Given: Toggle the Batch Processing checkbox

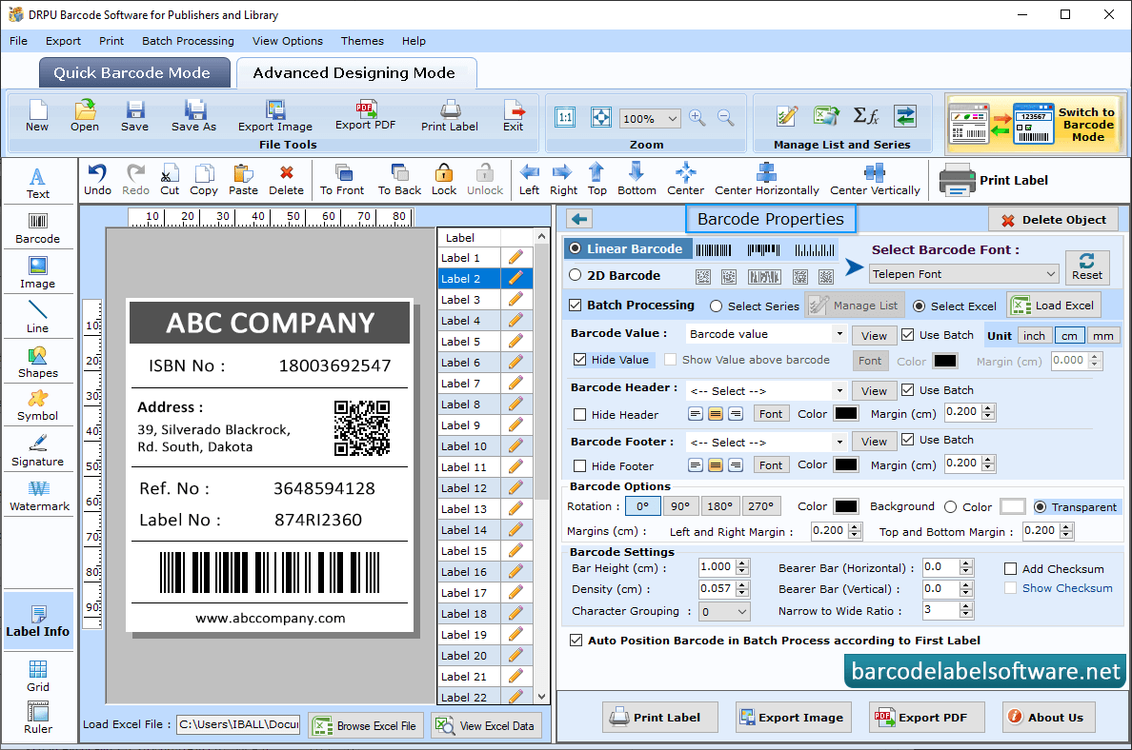Looking at the screenshot, I should coord(576,306).
